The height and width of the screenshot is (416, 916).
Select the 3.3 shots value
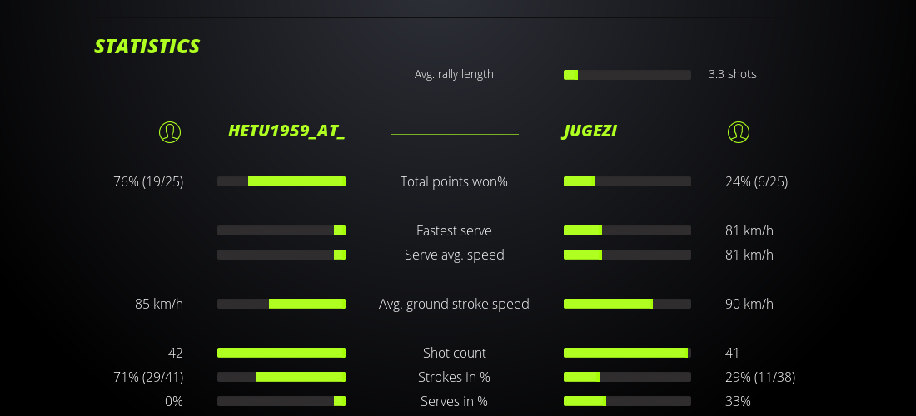pos(733,74)
